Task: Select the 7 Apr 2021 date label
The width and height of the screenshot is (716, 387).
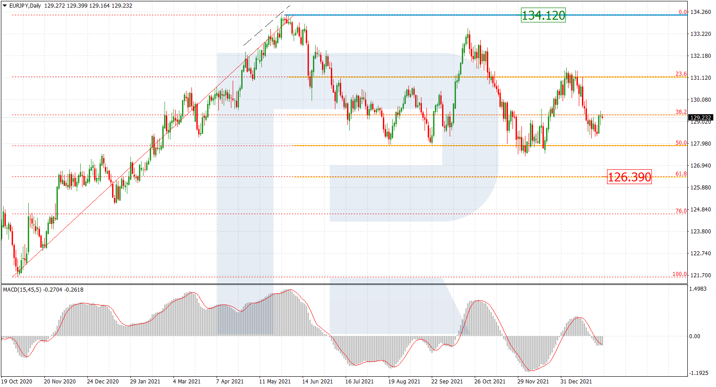Action: 230,382
